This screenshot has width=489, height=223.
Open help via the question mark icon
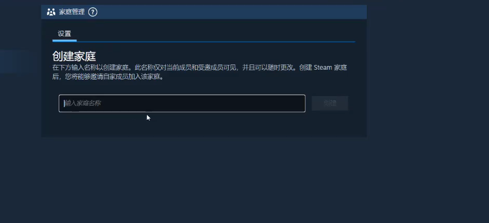coord(92,12)
